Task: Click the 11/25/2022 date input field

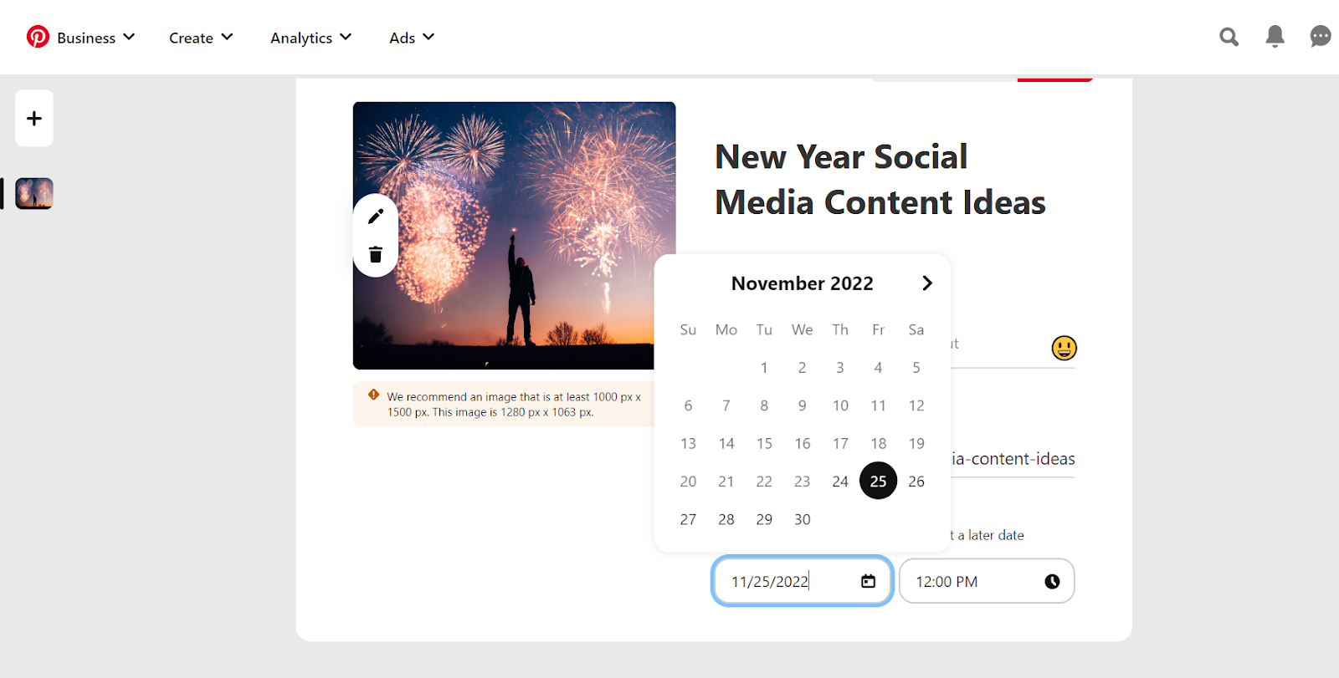Action: click(802, 581)
